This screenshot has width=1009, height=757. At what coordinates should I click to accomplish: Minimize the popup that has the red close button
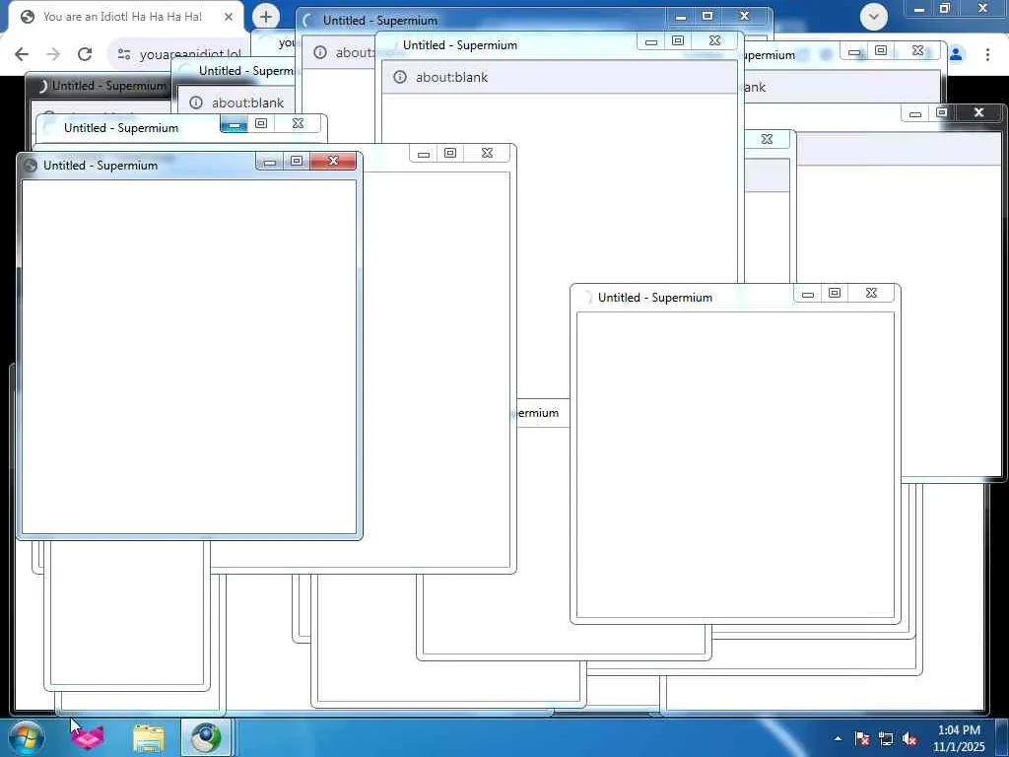tap(270, 161)
